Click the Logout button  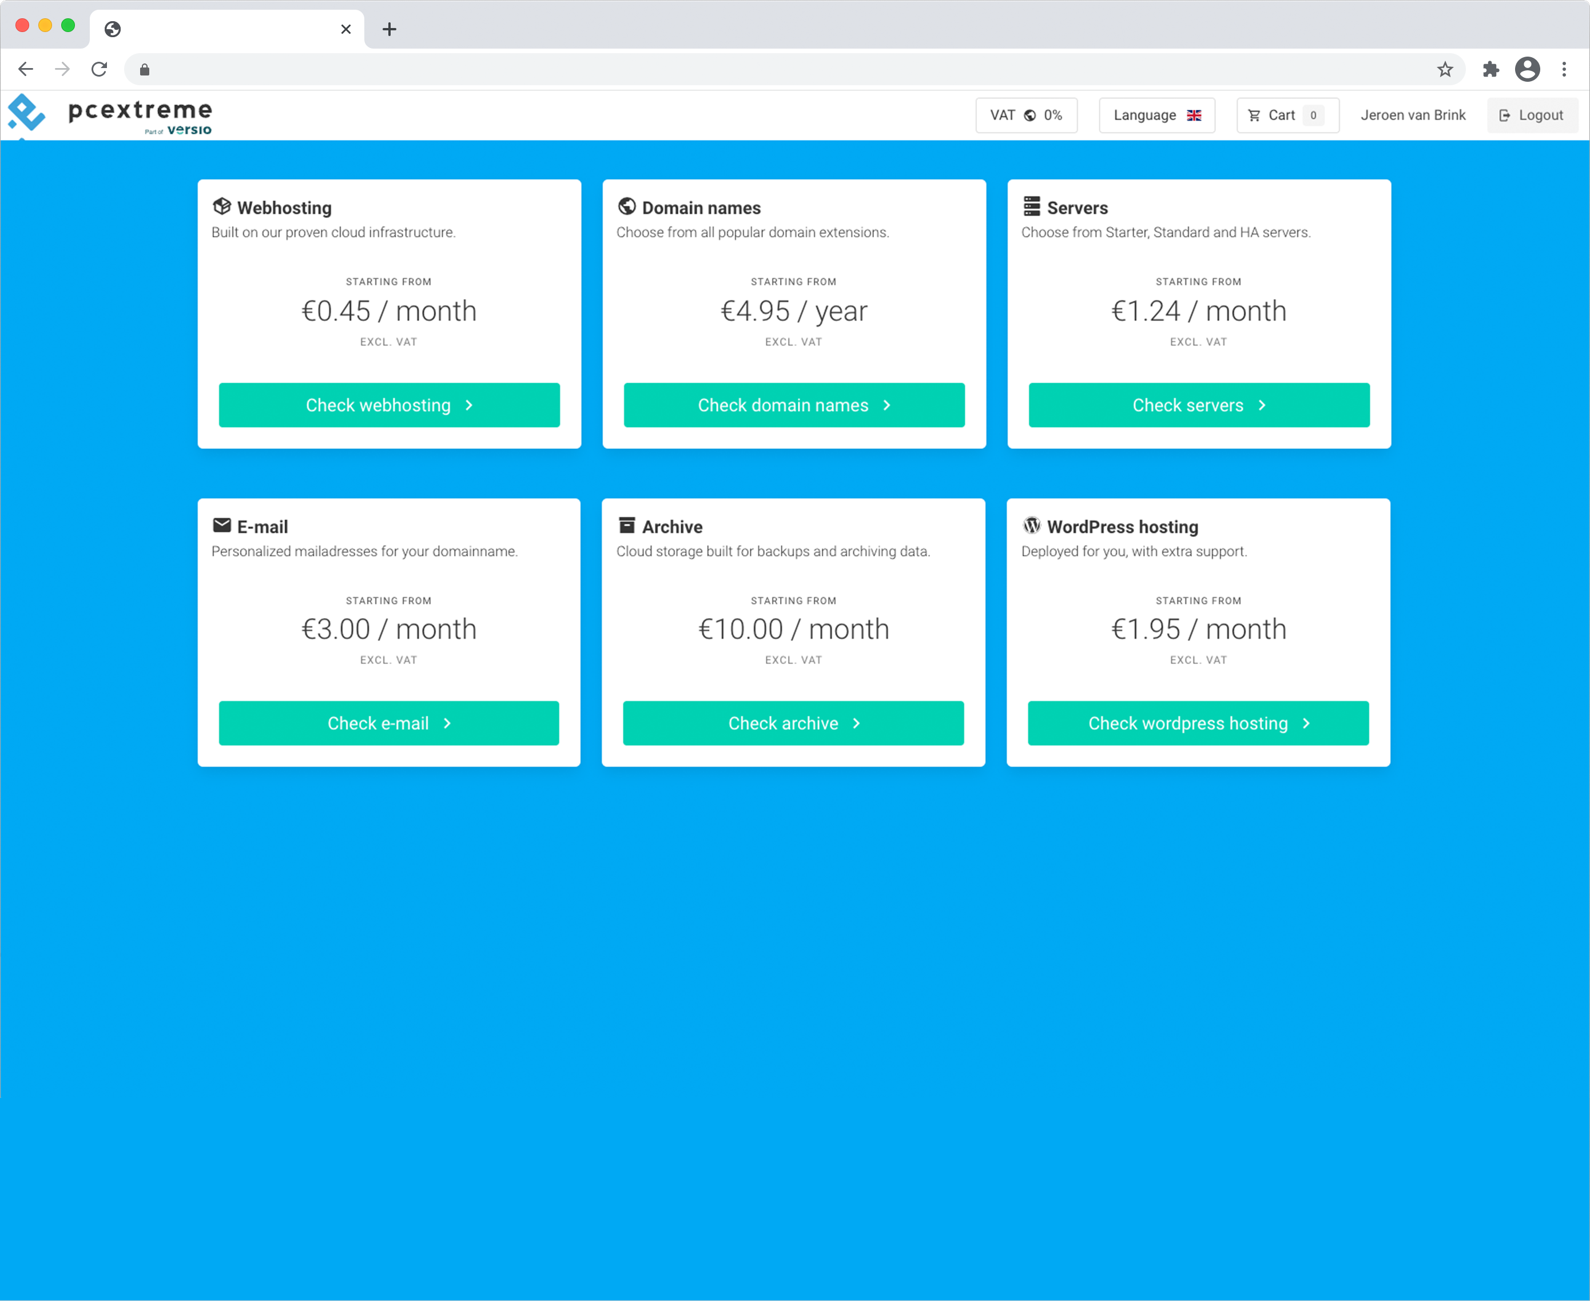[1532, 116]
